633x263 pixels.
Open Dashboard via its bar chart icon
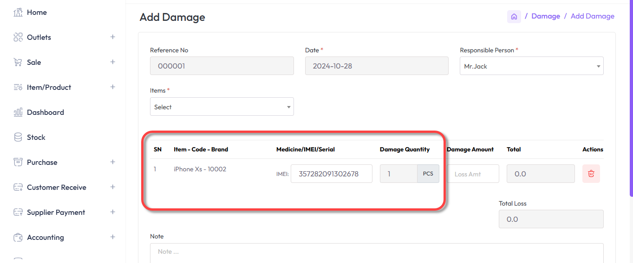[18, 113]
